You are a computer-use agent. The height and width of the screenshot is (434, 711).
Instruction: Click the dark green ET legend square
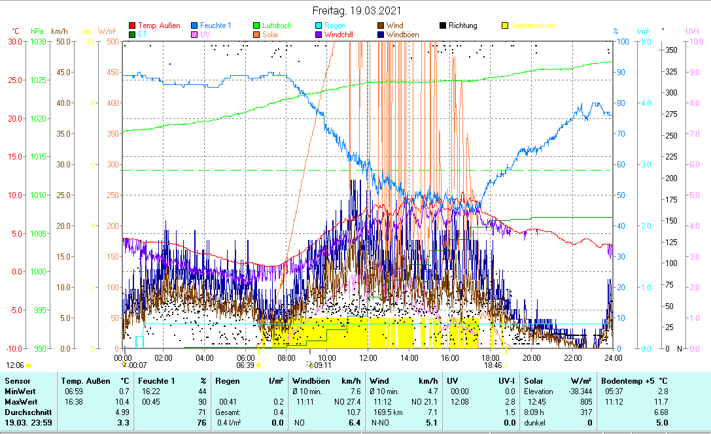(133, 35)
